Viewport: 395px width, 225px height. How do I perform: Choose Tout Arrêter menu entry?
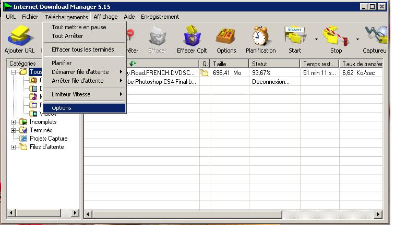(x=85, y=36)
